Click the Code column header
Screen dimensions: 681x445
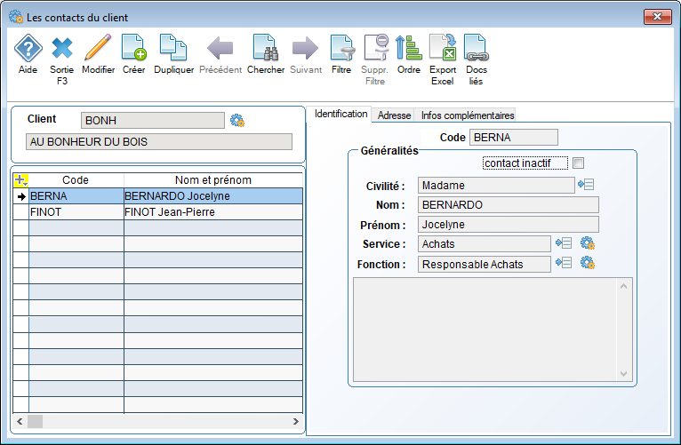click(x=76, y=180)
